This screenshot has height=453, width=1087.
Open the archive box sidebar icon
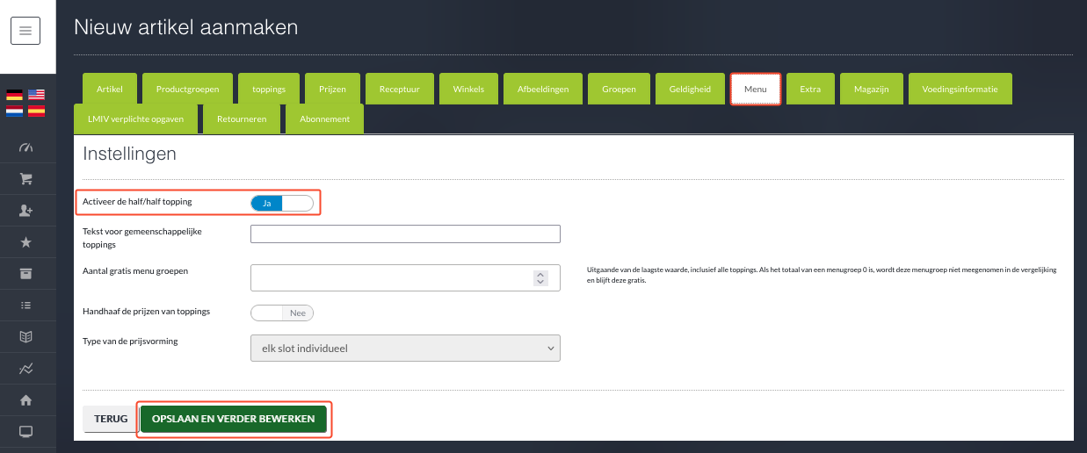pyautogui.click(x=25, y=274)
